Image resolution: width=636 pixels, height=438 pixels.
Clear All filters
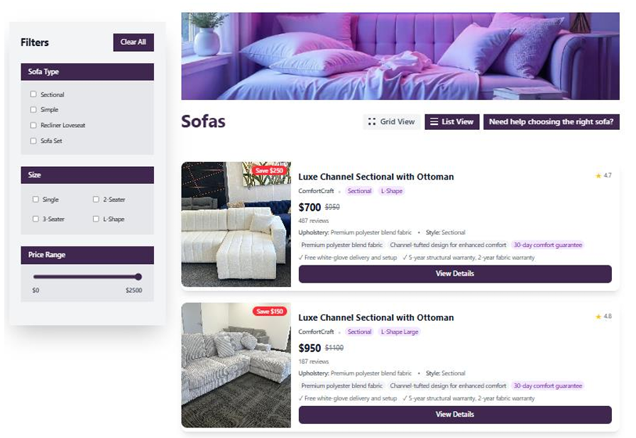(x=133, y=42)
